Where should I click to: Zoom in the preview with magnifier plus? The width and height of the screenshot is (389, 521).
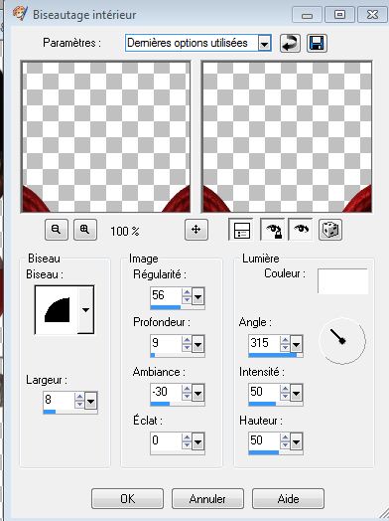pos(85,230)
